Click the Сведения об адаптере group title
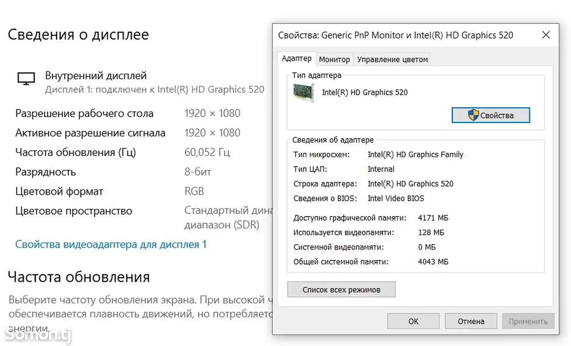The image size is (571, 346). point(333,140)
